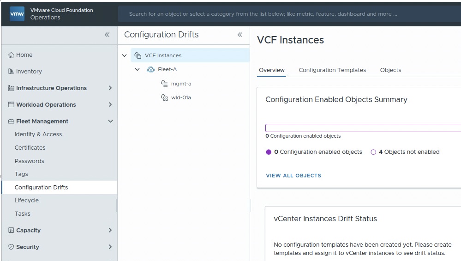Click VIEW ALL OBJECTS link
The height and width of the screenshot is (261, 461).
(293, 176)
